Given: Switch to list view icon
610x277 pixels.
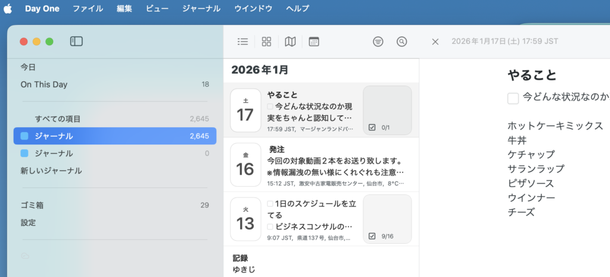Looking at the screenshot, I should pyautogui.click(x=242, y=42).
